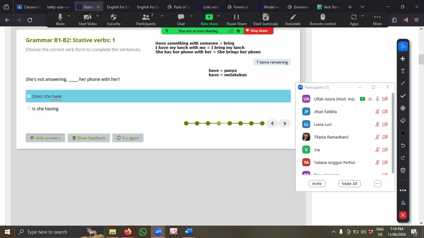Open the Chat panel
This screenshot has width=424, height=238.
click(x=181, y=20)
